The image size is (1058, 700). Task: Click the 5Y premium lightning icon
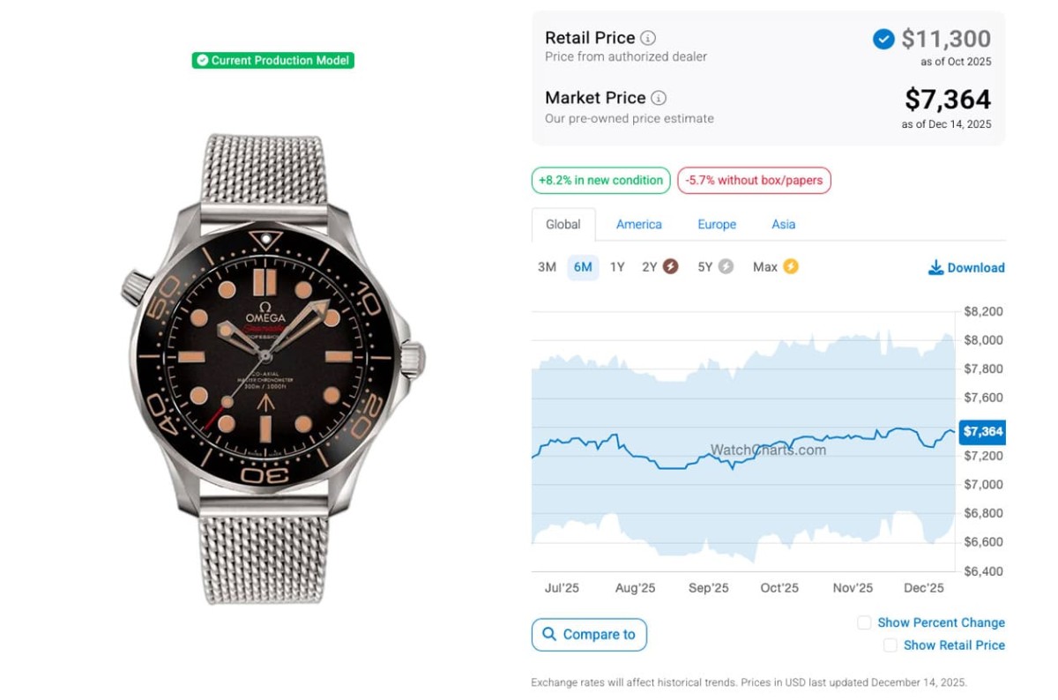click(x=726, y=266)
